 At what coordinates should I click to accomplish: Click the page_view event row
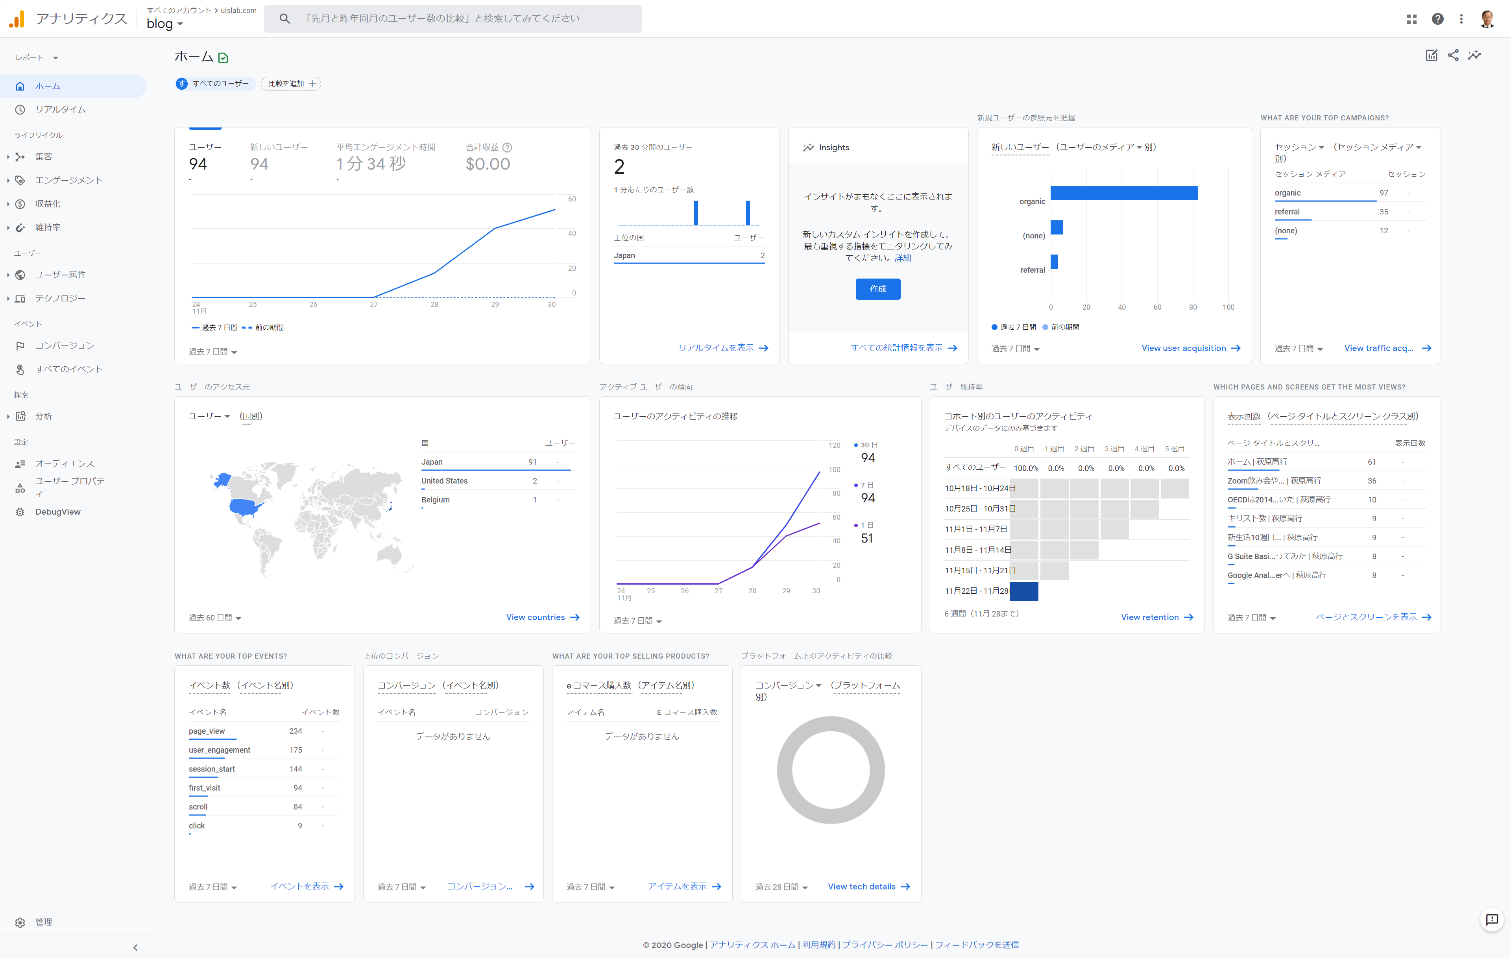pyautogui.click(x=264, y=732)
